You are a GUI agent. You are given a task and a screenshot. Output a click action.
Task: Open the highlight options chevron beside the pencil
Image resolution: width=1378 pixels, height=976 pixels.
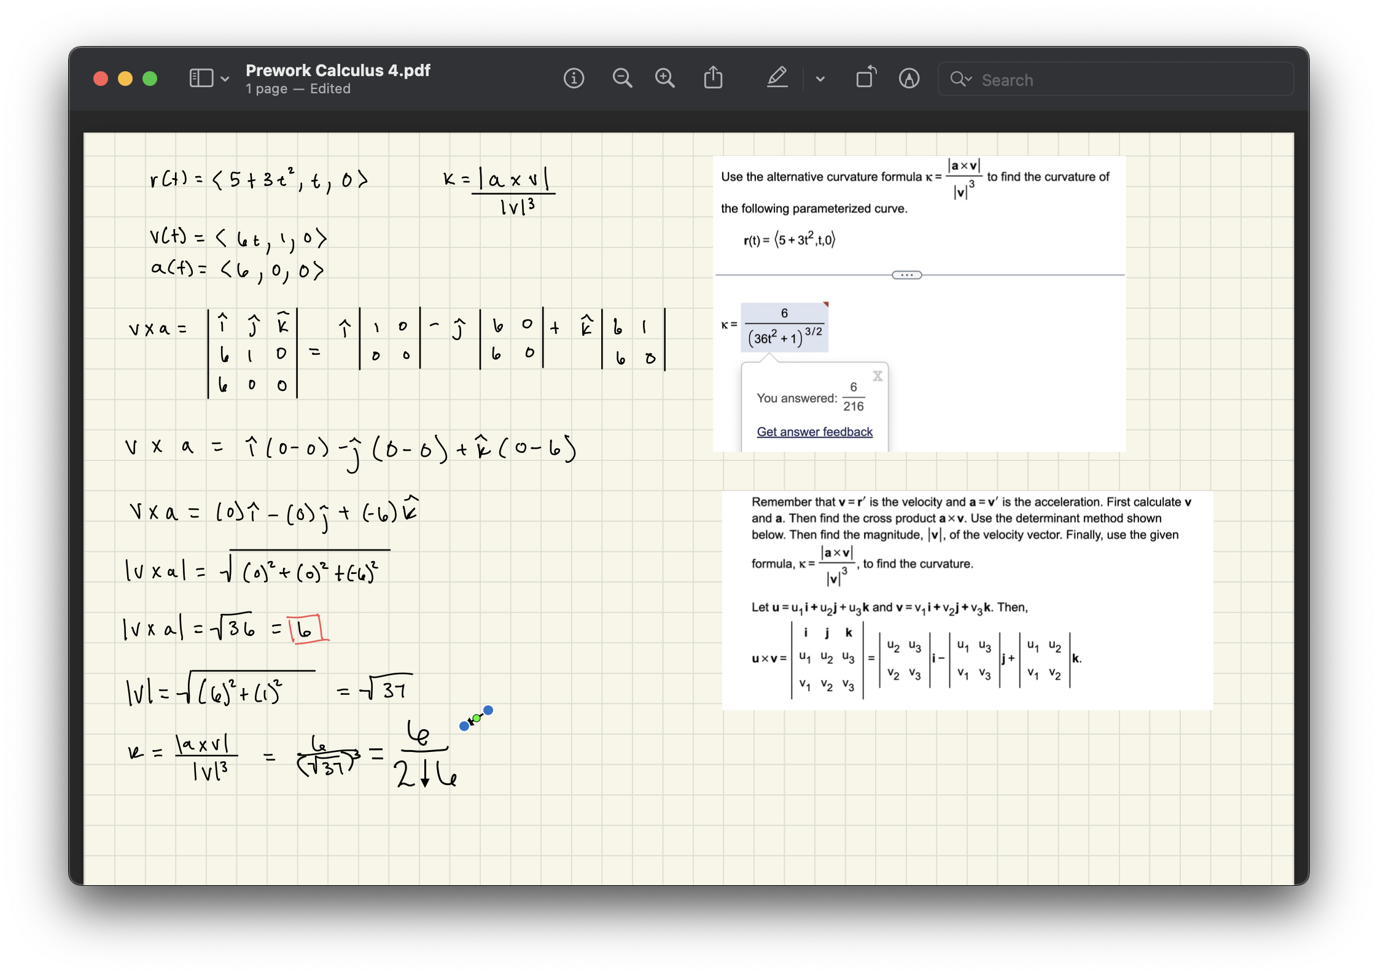[x=820, y=79]
